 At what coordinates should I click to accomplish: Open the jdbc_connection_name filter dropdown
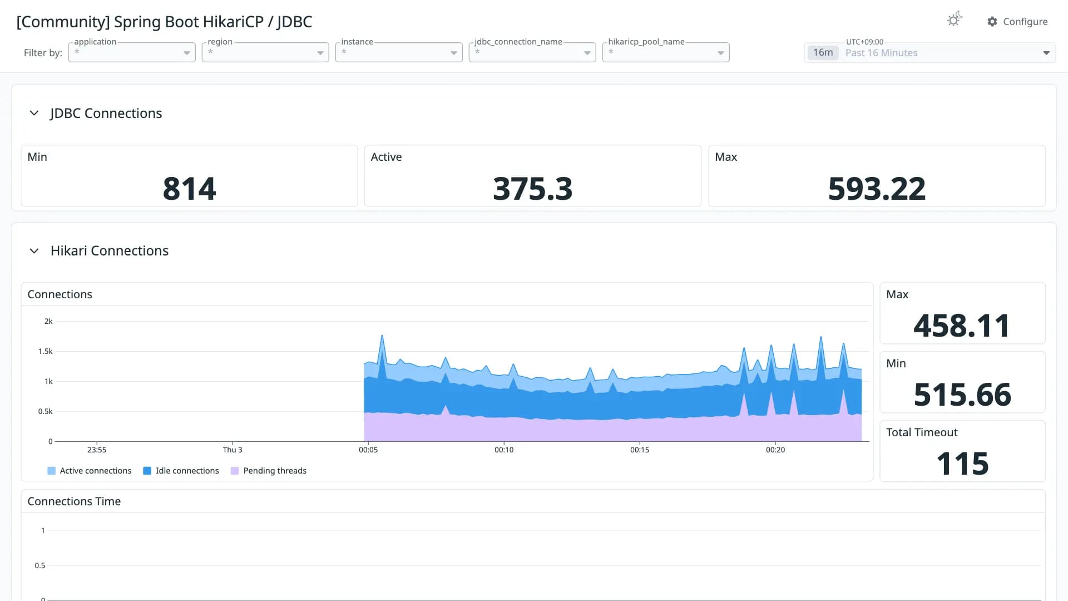click(532, 52)
